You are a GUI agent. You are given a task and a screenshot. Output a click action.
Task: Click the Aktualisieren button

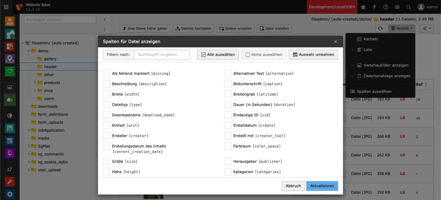tap(322, 186)
